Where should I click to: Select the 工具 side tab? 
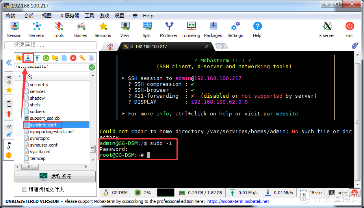[9, 108]
